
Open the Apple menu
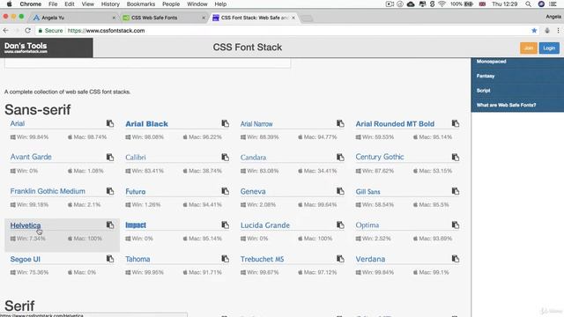tap(10, 4)
